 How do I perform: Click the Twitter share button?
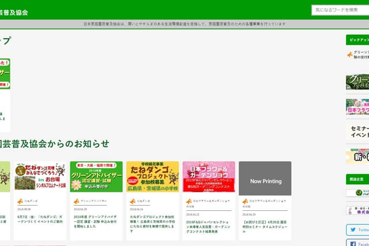(x=357, y=230)
